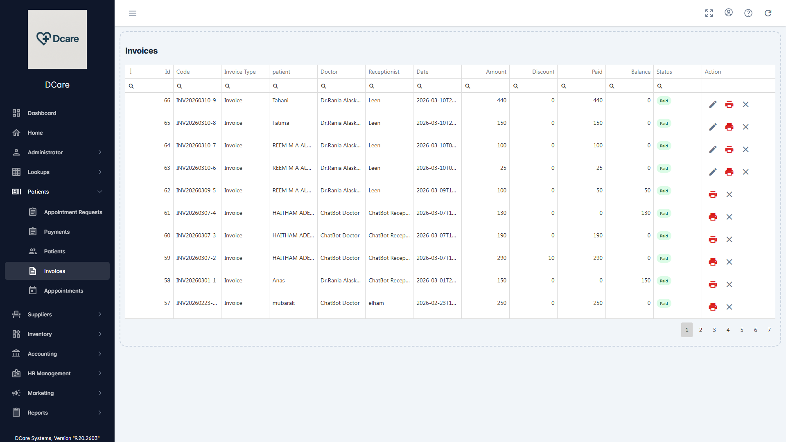The image size is (786, 442).
Task: Open the hamburger menu at top left
Action: tap(133, 13)
